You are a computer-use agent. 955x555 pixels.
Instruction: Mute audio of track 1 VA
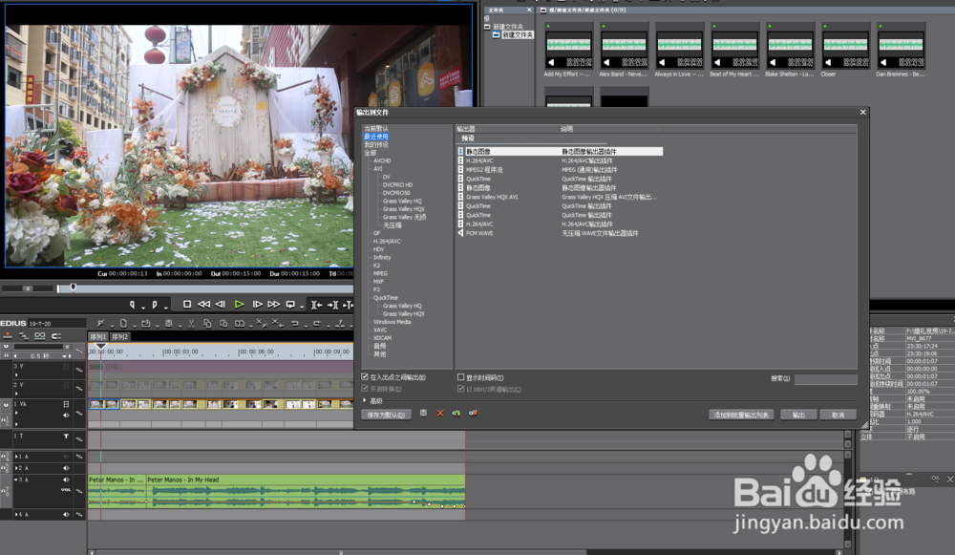(x=66, y=416)
